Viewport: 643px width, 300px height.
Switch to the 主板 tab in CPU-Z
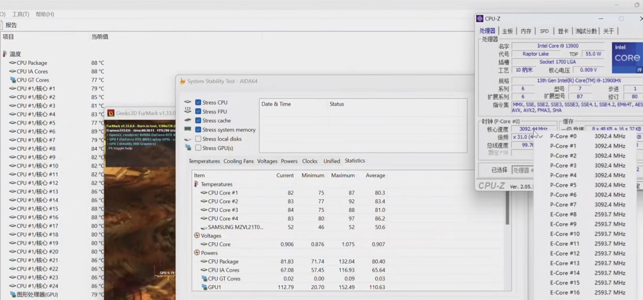click(x=507, y=31)
